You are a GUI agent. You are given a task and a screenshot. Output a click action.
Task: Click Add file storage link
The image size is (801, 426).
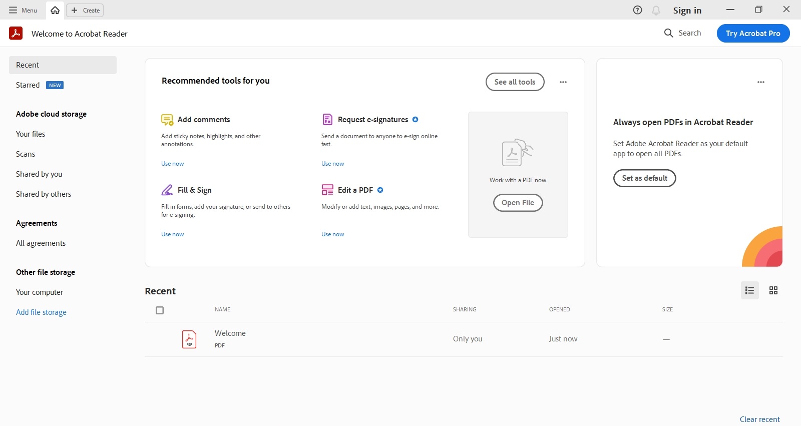41,312
